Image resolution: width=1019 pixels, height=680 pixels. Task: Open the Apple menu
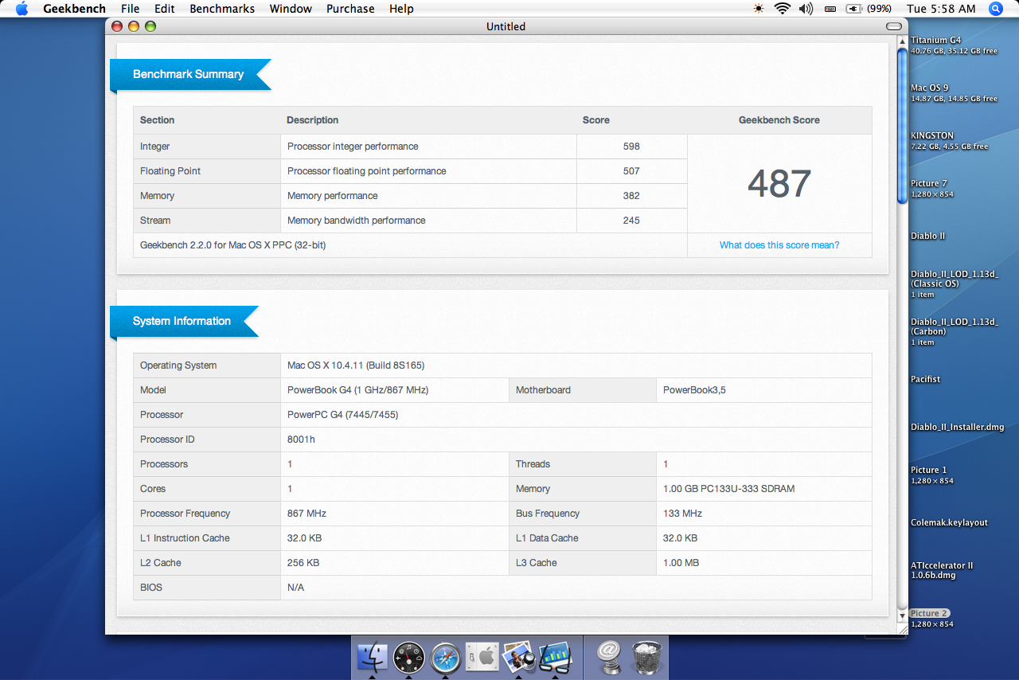(21, 9)
